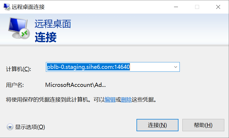Click the small Remote Desktop icon in title bar
The height and width of the screenshot is (138, 229).
point(7,7)
